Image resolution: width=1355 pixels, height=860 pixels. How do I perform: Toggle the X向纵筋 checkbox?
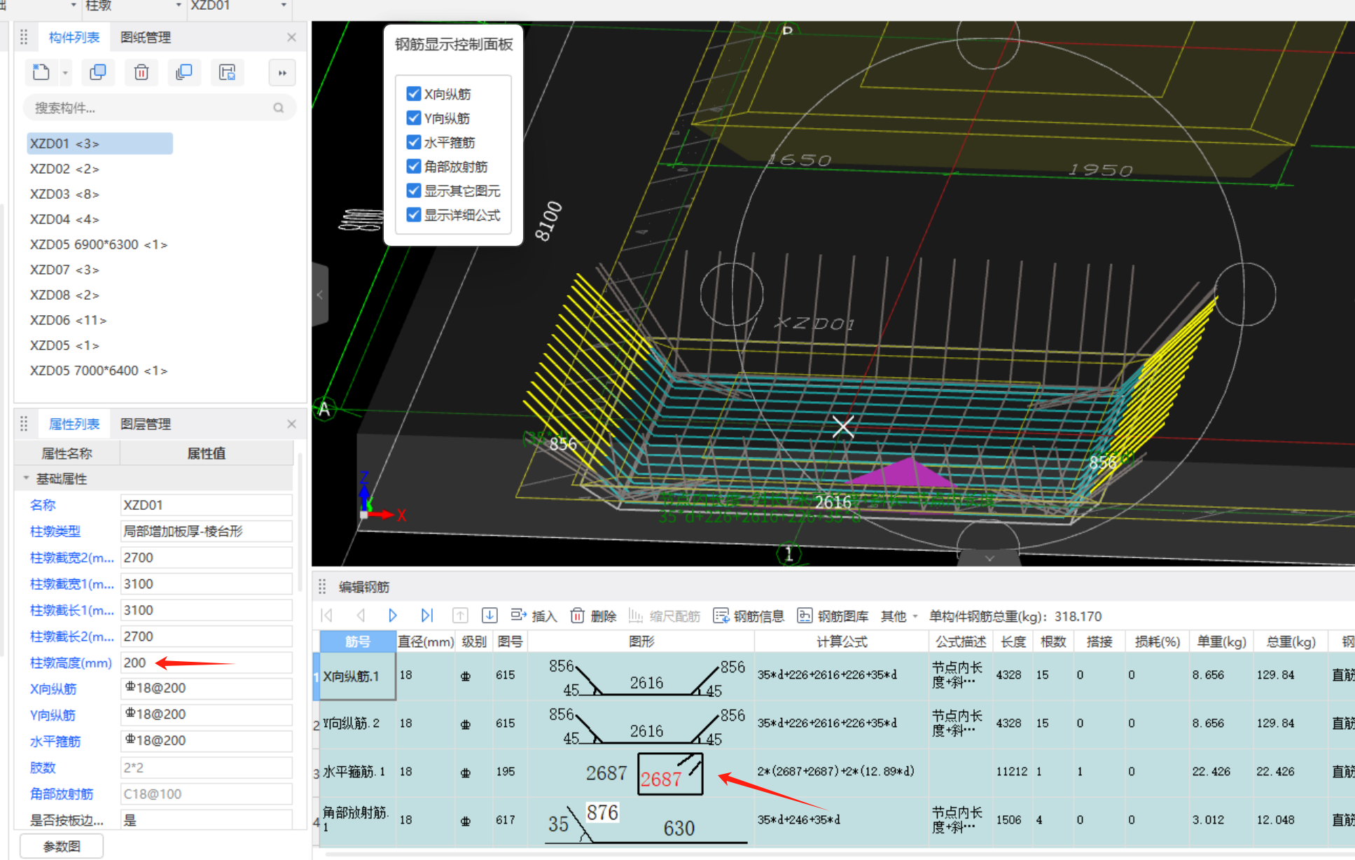tap(414, 94)
